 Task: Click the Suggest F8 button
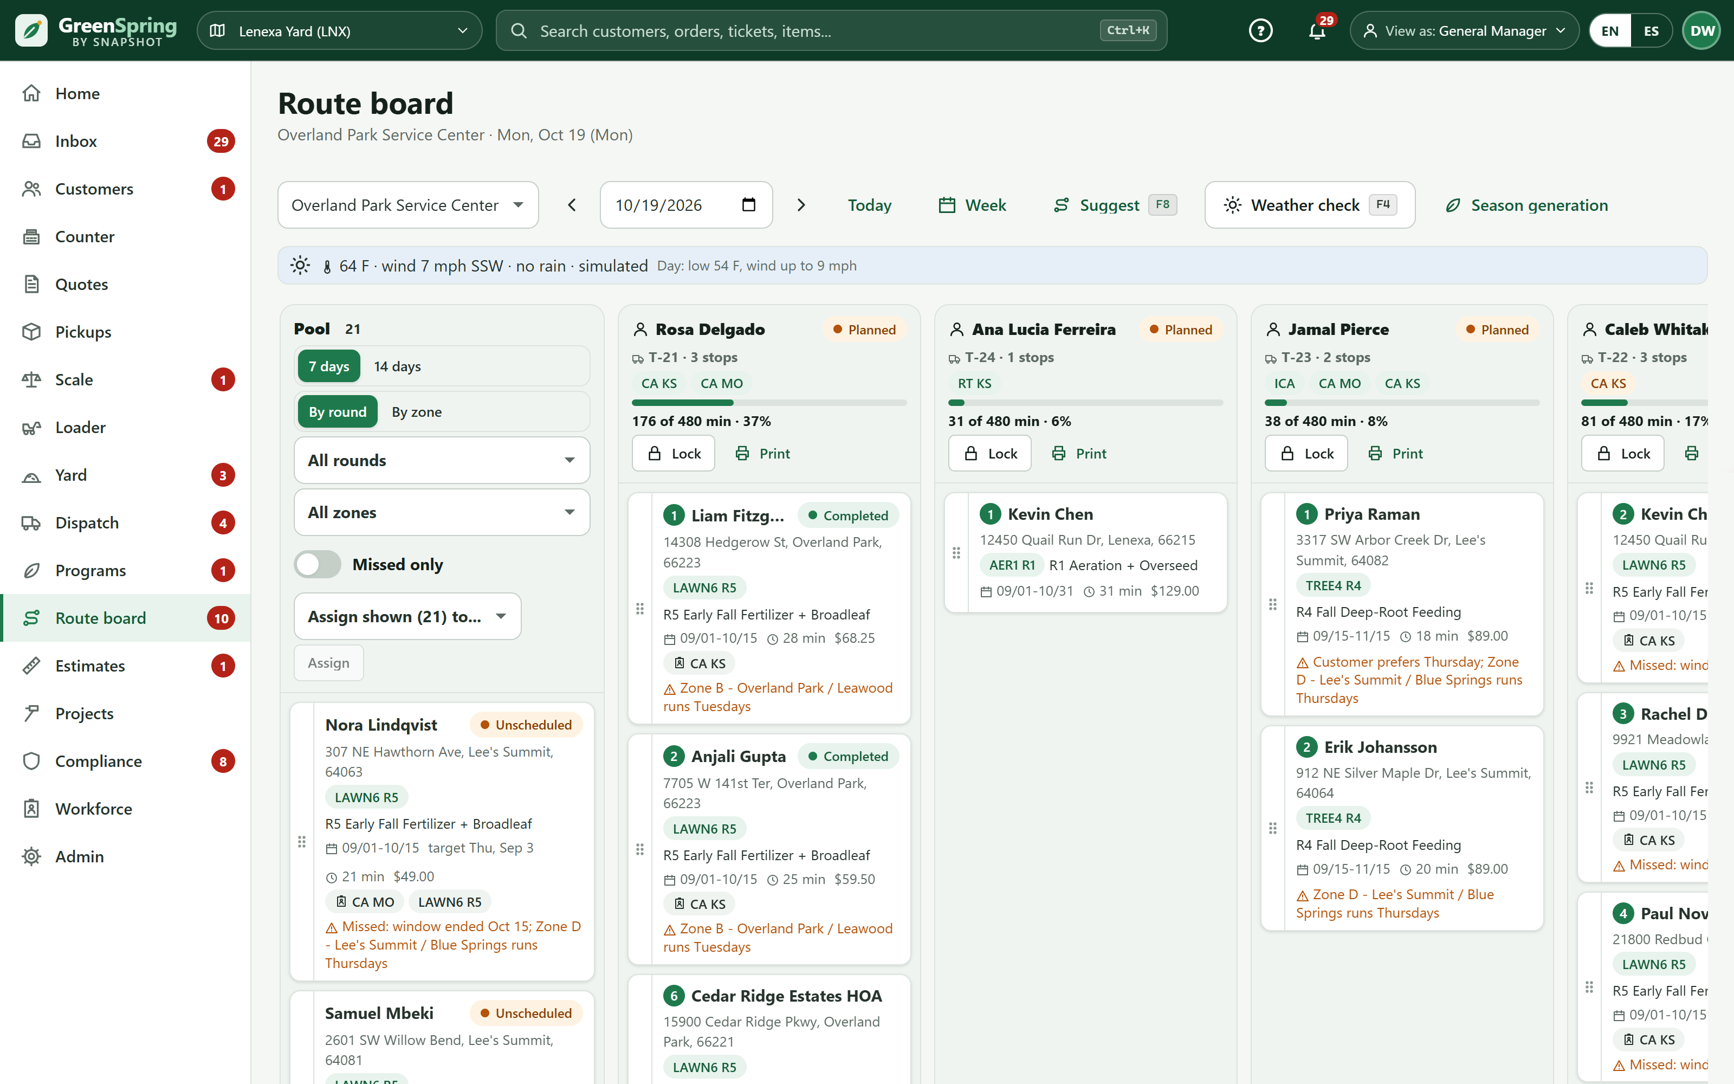tap(1114, 205)
